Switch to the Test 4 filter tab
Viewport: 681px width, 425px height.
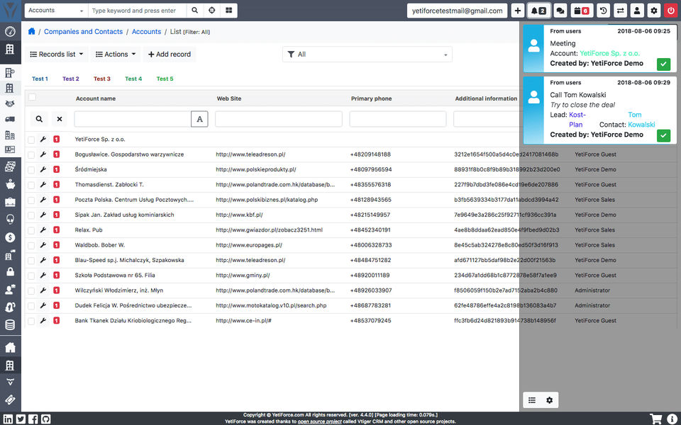(x=133, y=79)
